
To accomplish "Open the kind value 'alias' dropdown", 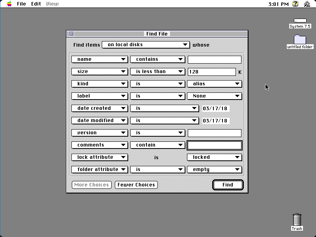I will (x=214, y=84).
